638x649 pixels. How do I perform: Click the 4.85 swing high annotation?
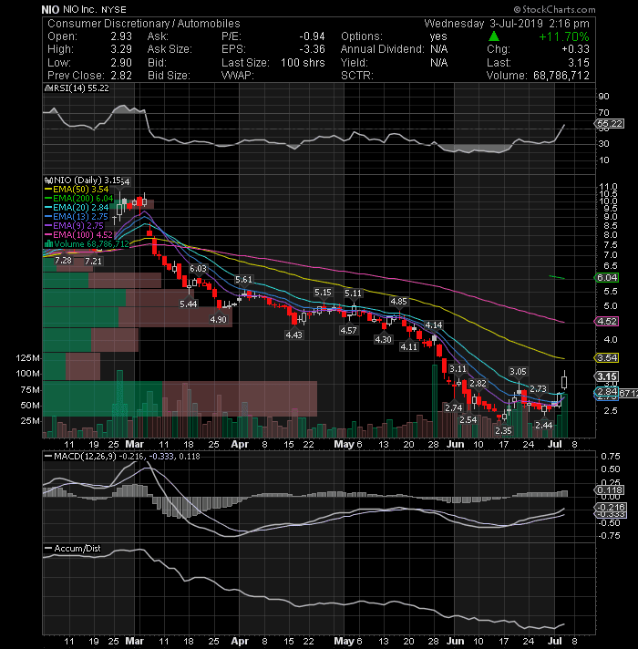(x=399, y=302)
